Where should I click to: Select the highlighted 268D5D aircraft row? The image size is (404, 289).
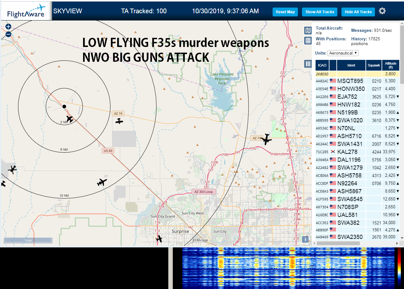click(x=358, y=74)
